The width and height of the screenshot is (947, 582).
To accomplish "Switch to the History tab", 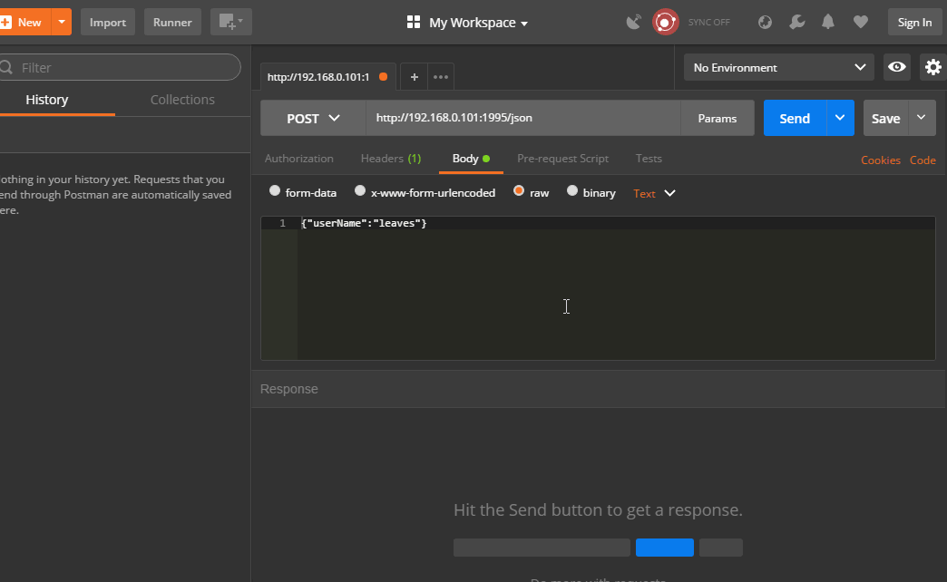I will (x=47, y=100).
